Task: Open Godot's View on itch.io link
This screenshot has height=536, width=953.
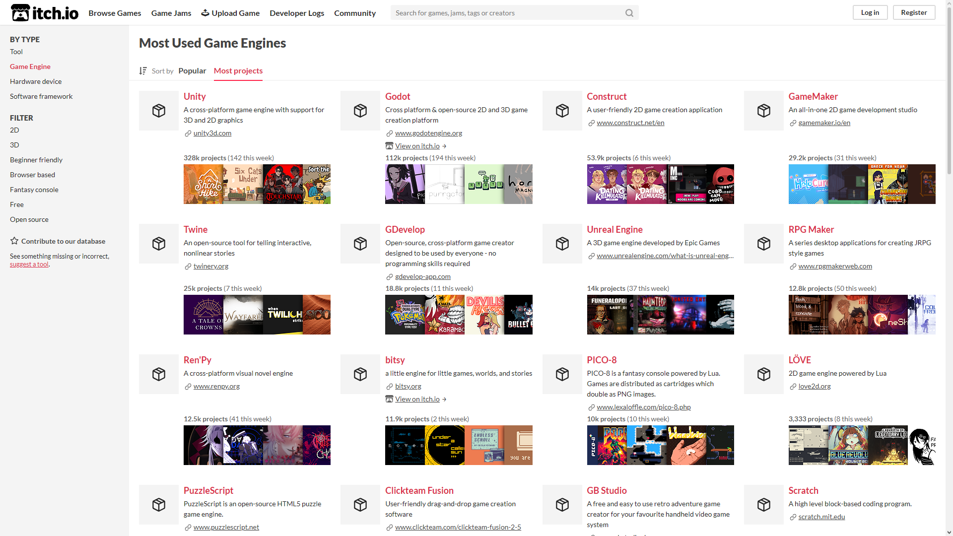Action: (417, 146)
